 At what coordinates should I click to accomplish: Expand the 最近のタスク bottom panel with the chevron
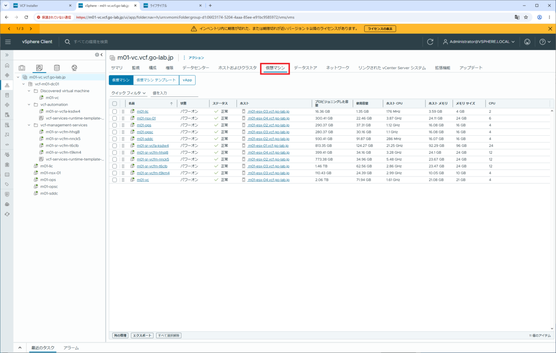(19, 347)
